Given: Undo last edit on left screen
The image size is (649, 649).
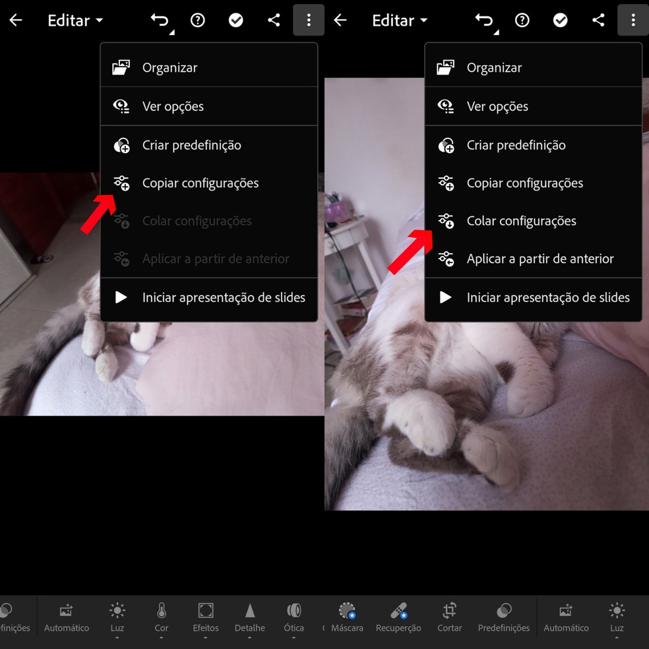Looking at the screenshot, I should 160,20.
